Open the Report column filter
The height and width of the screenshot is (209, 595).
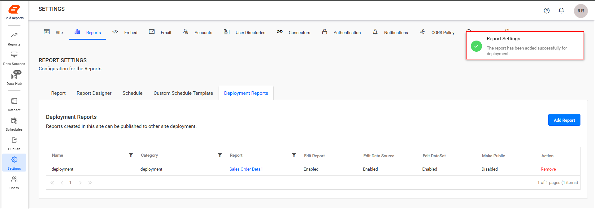[294, 155]
